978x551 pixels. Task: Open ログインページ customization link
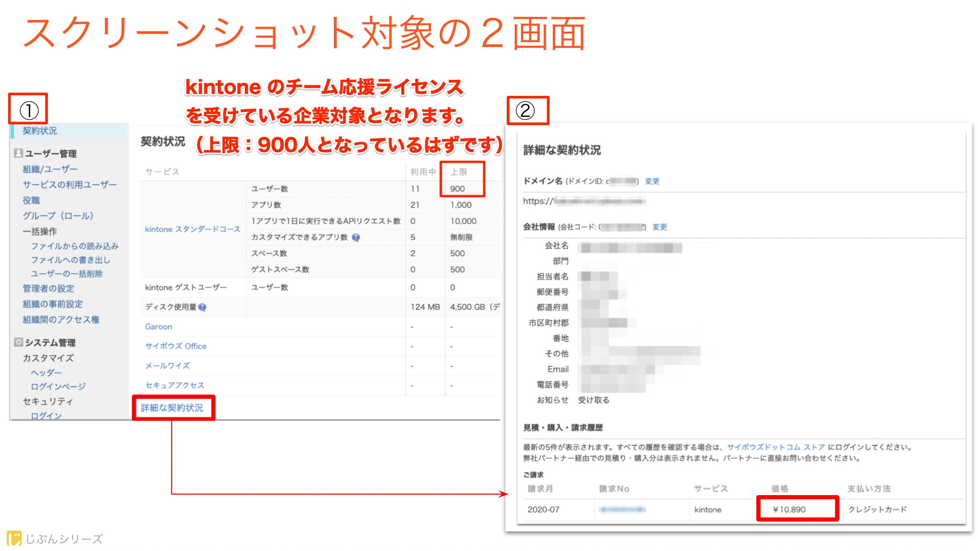[58, 386]
